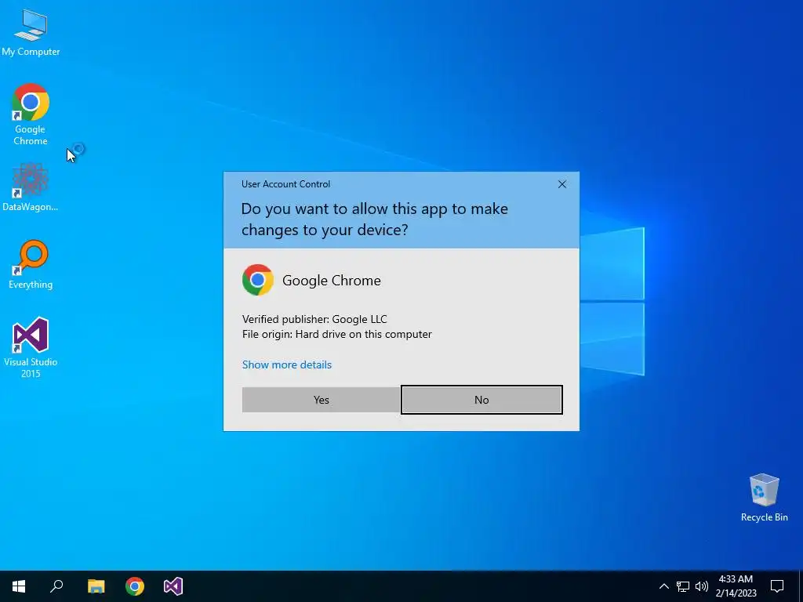This screenshot has width=803, height=602.
Task: Open the Windows Start menu
Action: (x=19, y=586)
